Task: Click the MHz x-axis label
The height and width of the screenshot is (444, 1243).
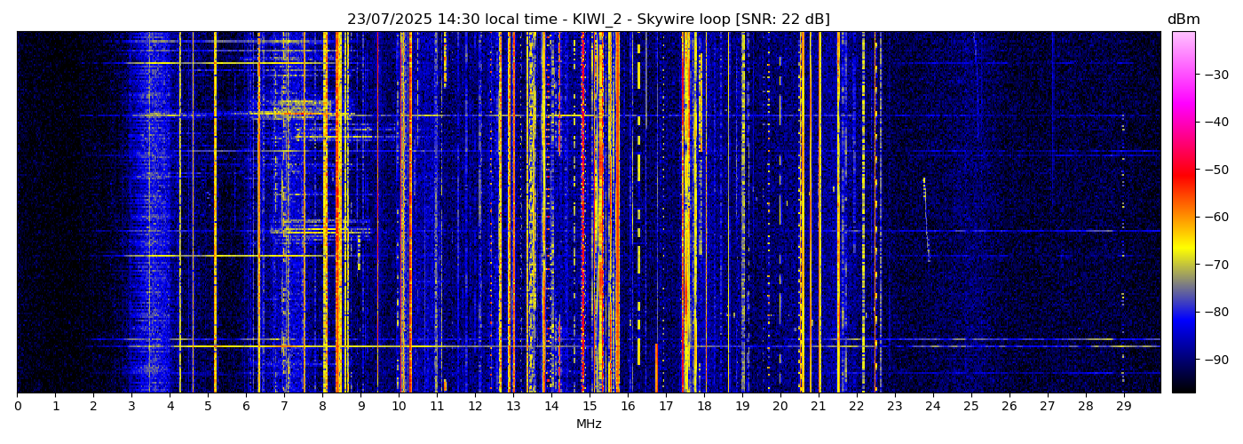Action: [589, 424]
